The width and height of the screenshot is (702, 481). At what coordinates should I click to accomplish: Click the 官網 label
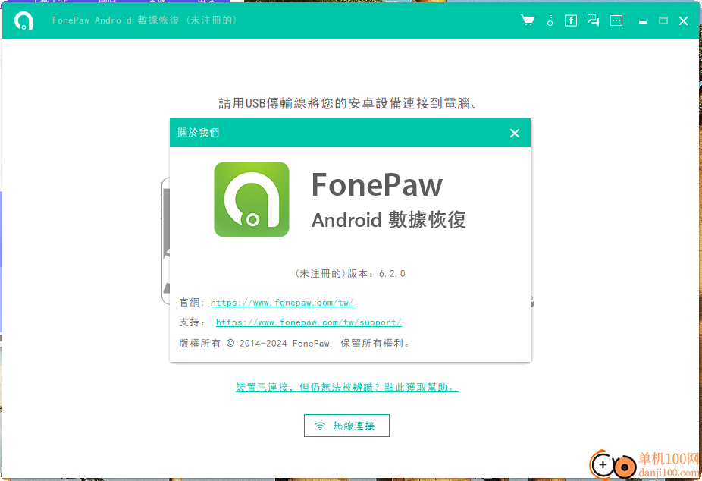pos(191,303)
